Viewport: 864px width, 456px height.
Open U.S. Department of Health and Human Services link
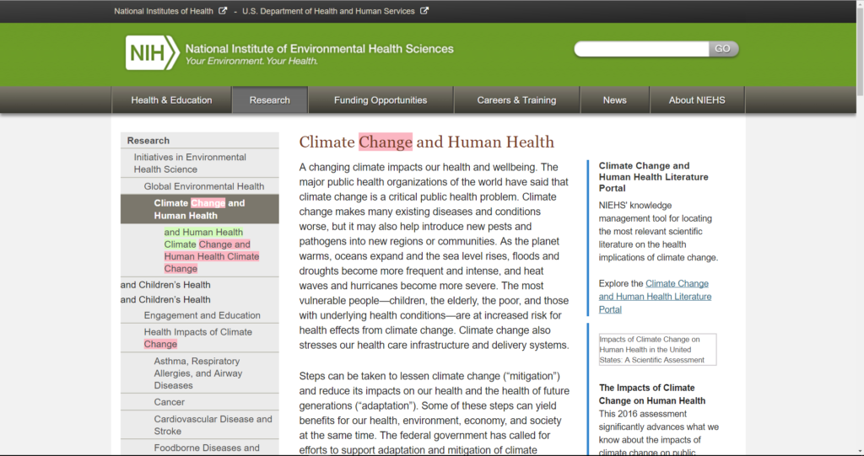coord(328,11)
